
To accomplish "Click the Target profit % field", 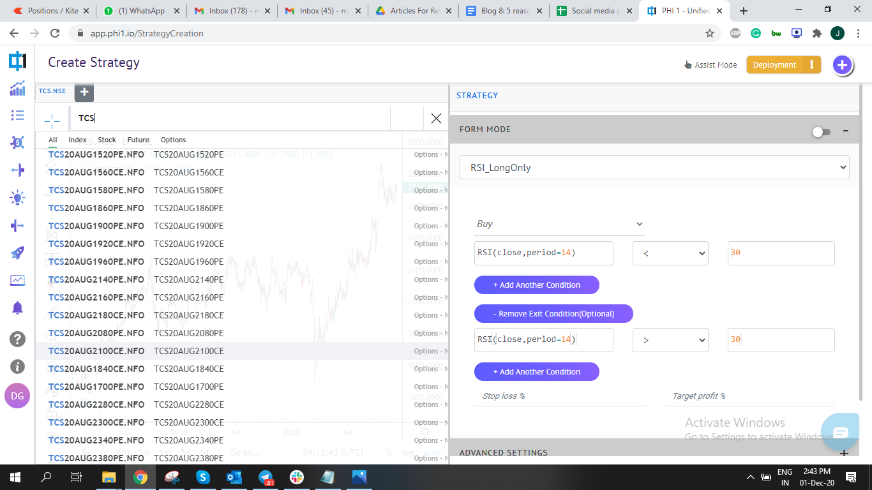I will point(749,396).
